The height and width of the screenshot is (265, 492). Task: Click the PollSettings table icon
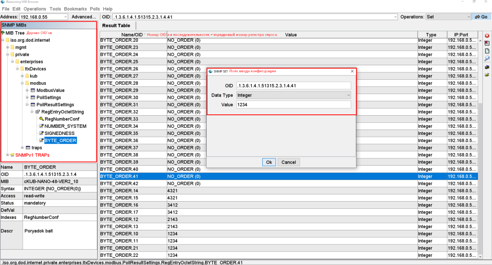tap(33, 97)
